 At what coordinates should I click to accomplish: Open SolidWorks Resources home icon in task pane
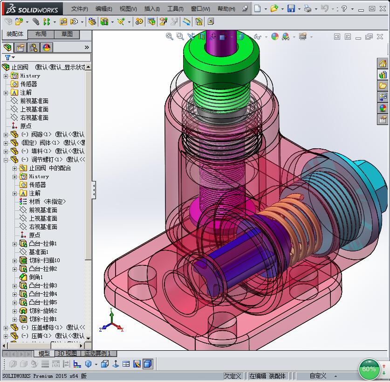(x=383, y=63)
